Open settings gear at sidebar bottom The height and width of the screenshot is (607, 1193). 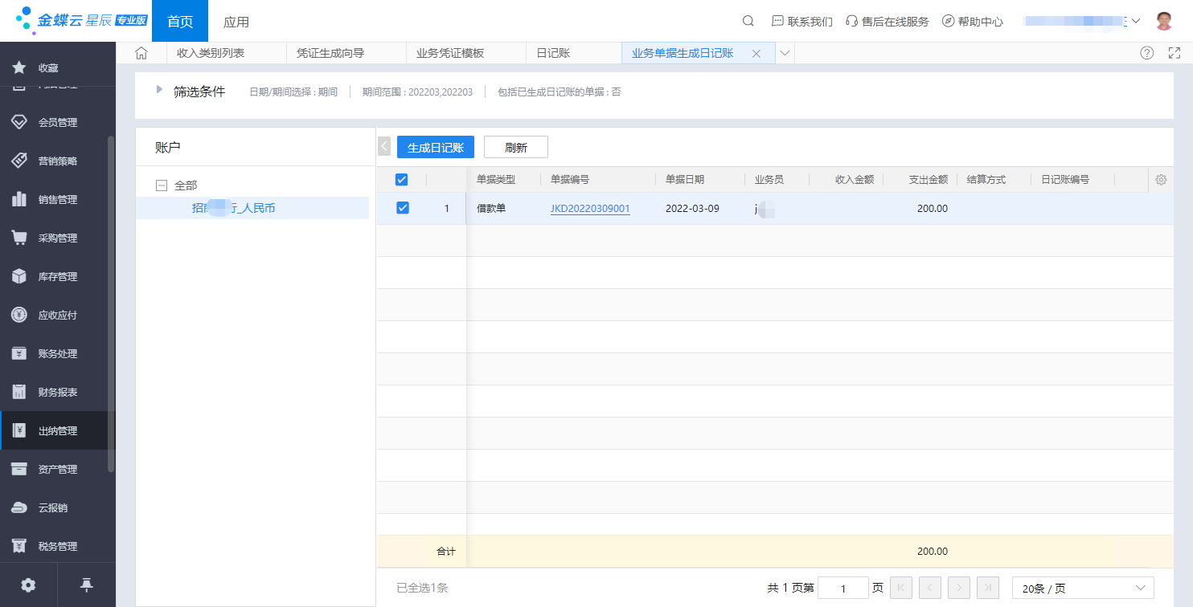point(28,585)
